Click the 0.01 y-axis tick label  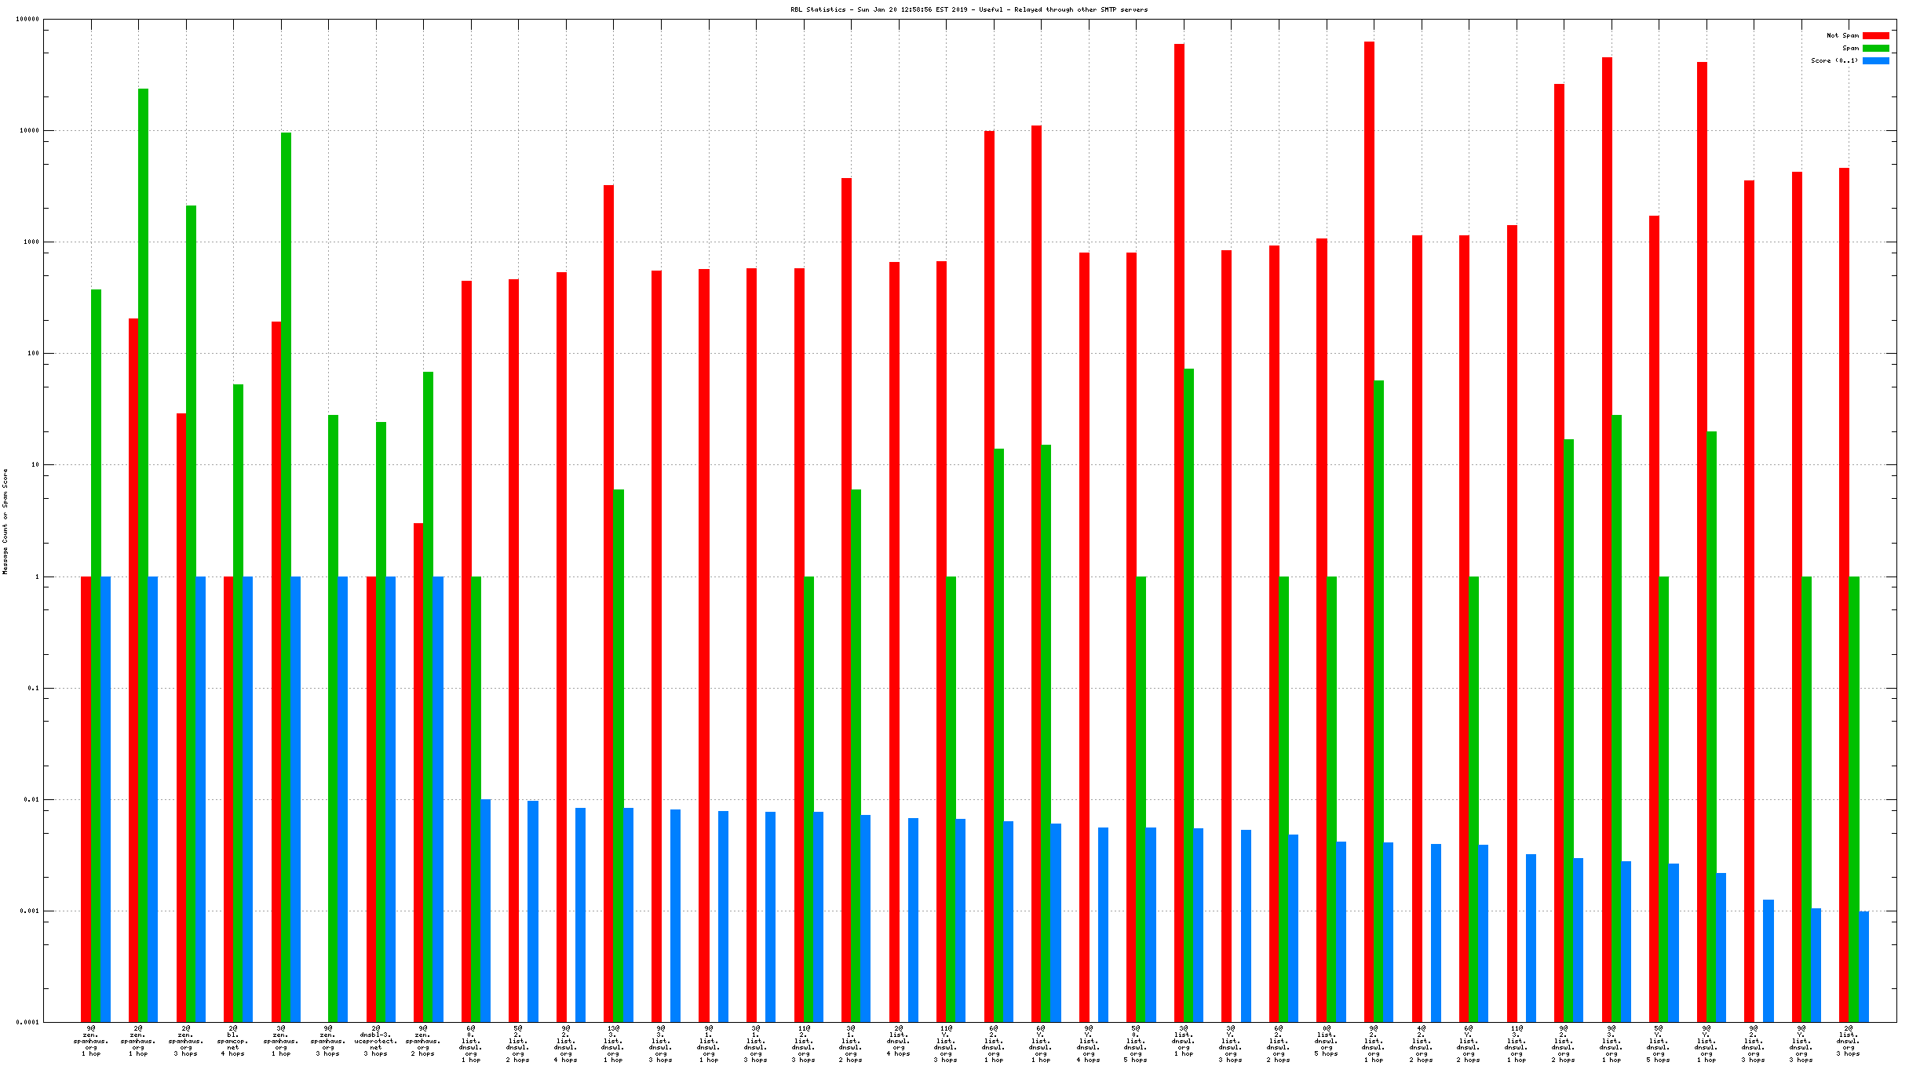pyautogui.click(x=31, y=799)
